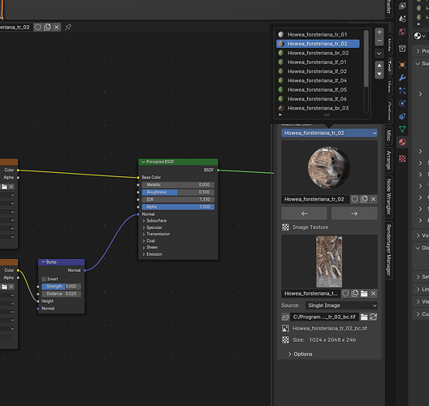Viewport: 429px width, 406px height.
Task: Toggle pin on node editor header
Action: (x=68, y=27)
